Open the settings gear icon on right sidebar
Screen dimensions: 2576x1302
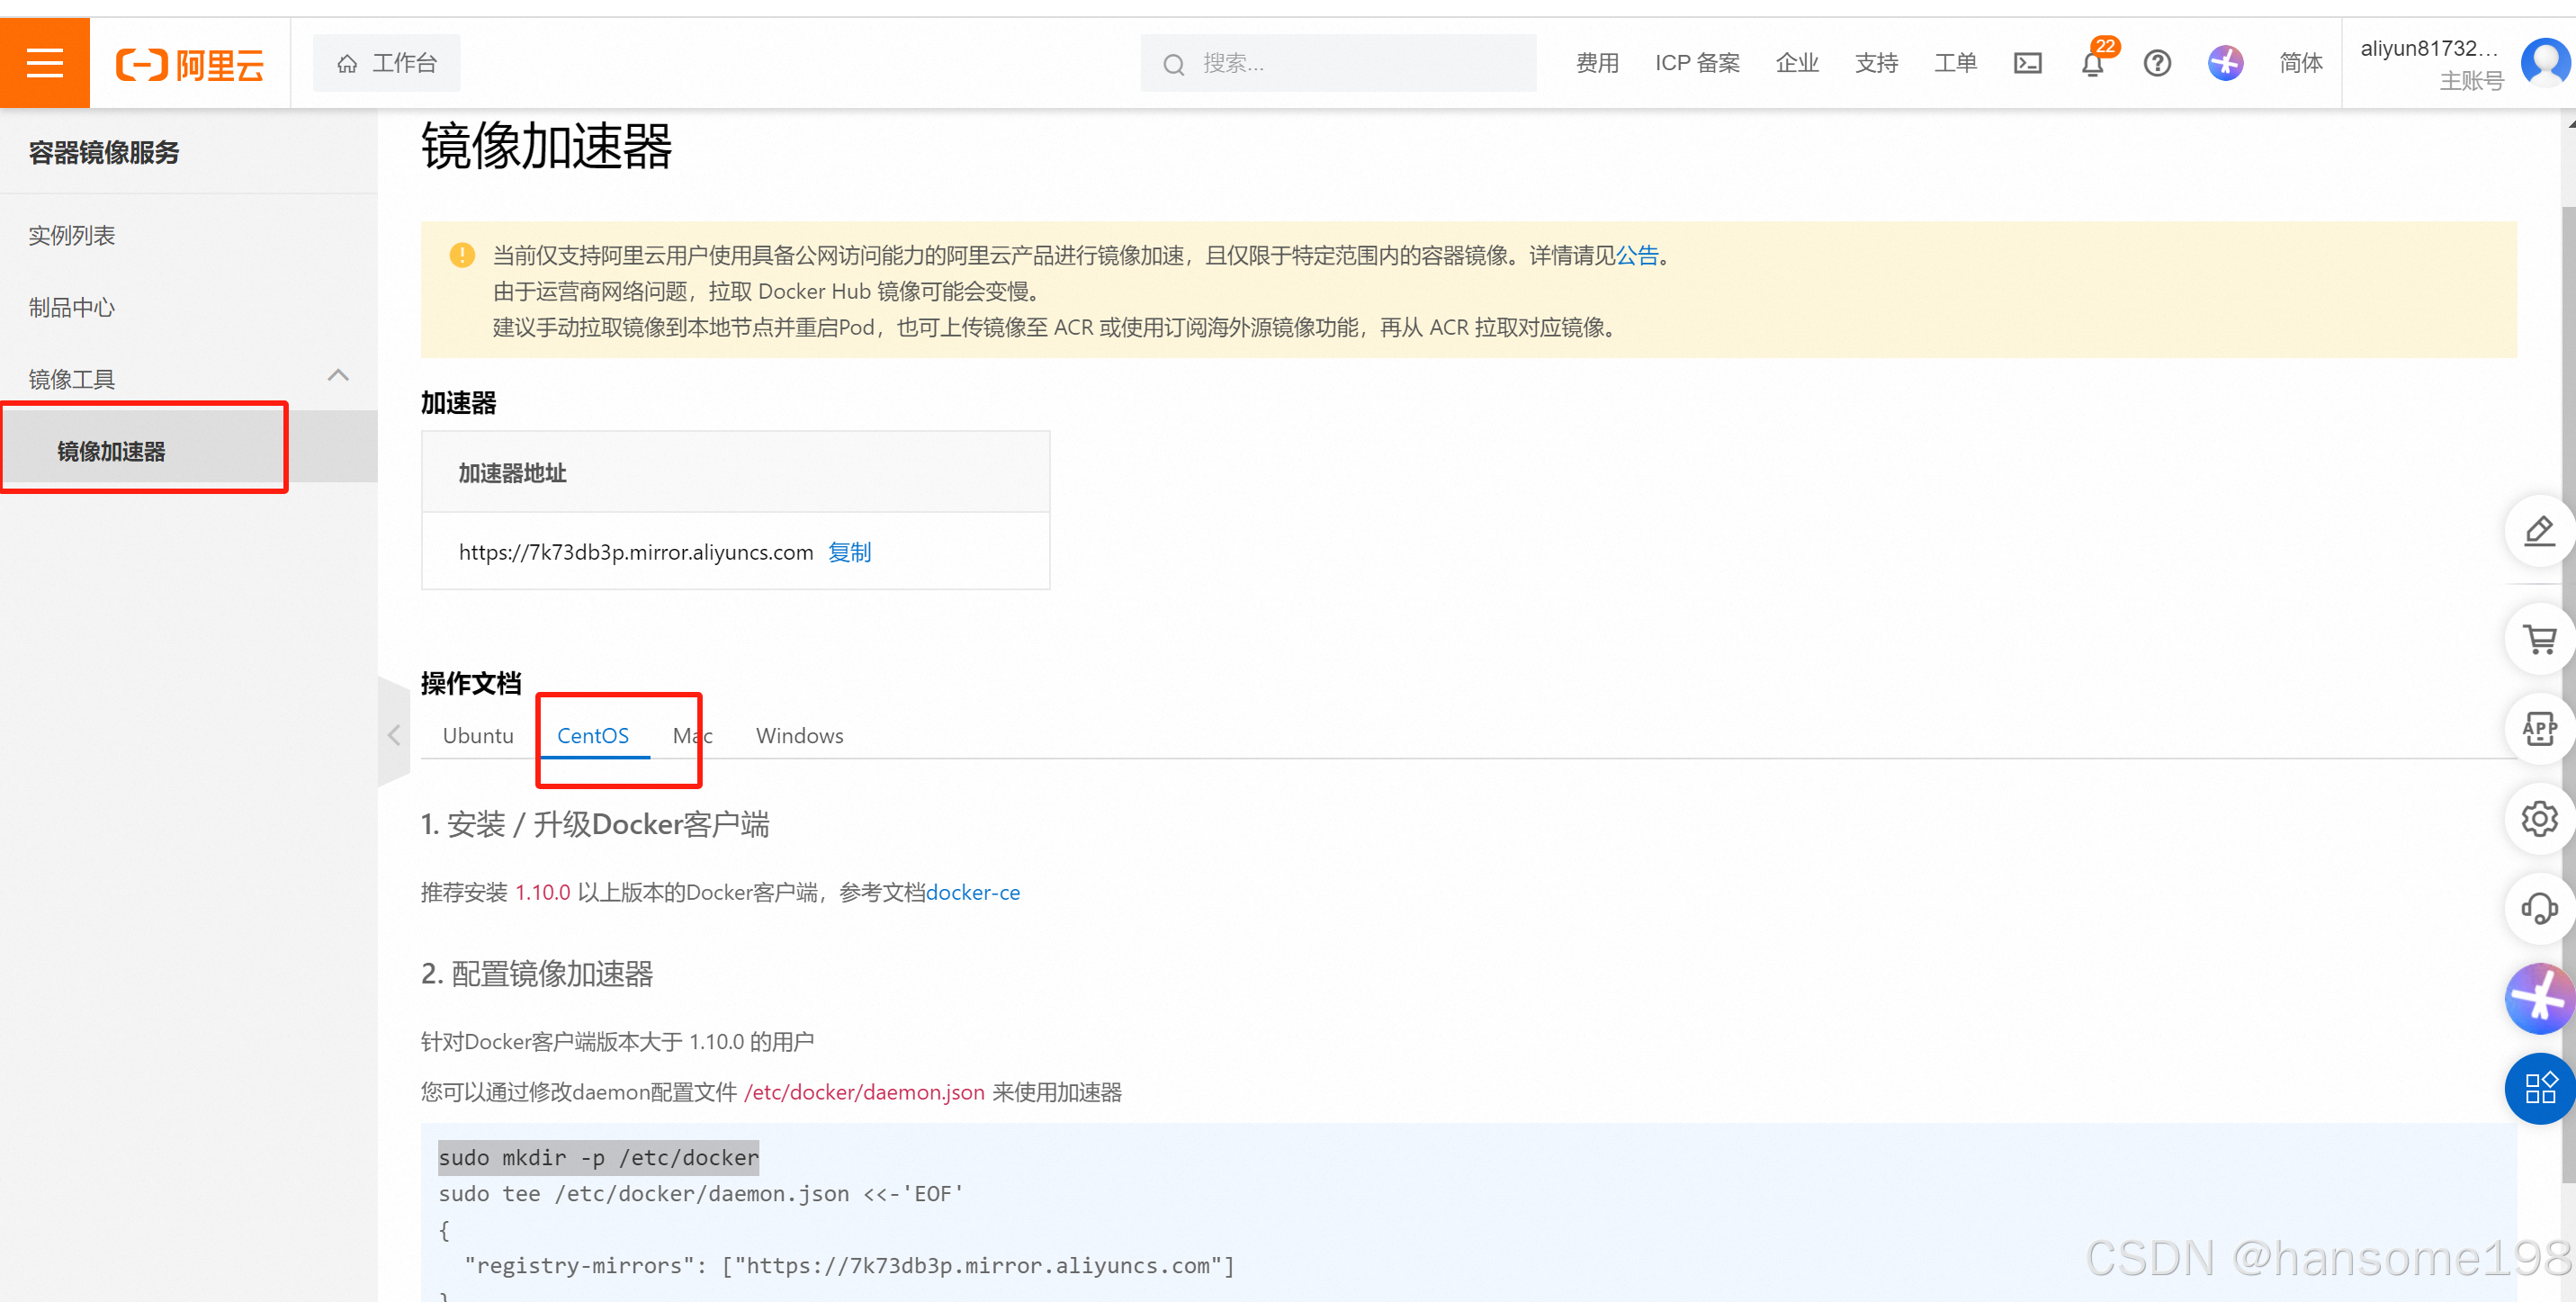pyautogui.click(x=2539, y=819)
